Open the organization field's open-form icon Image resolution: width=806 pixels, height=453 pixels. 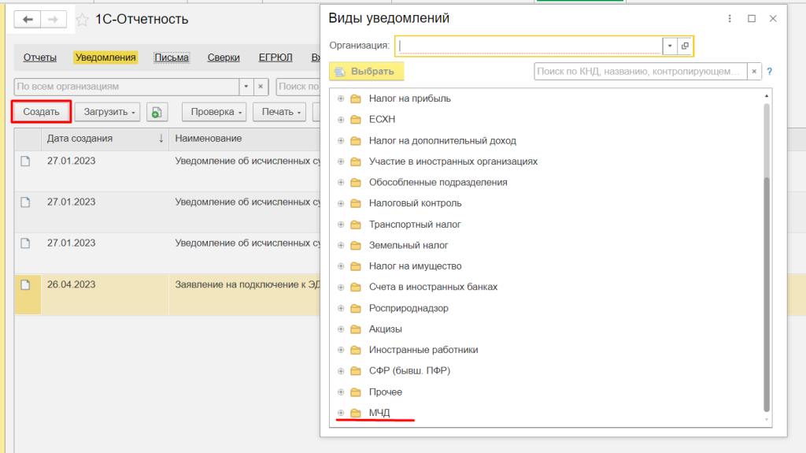pyautogui.click(x=685, y=46)
